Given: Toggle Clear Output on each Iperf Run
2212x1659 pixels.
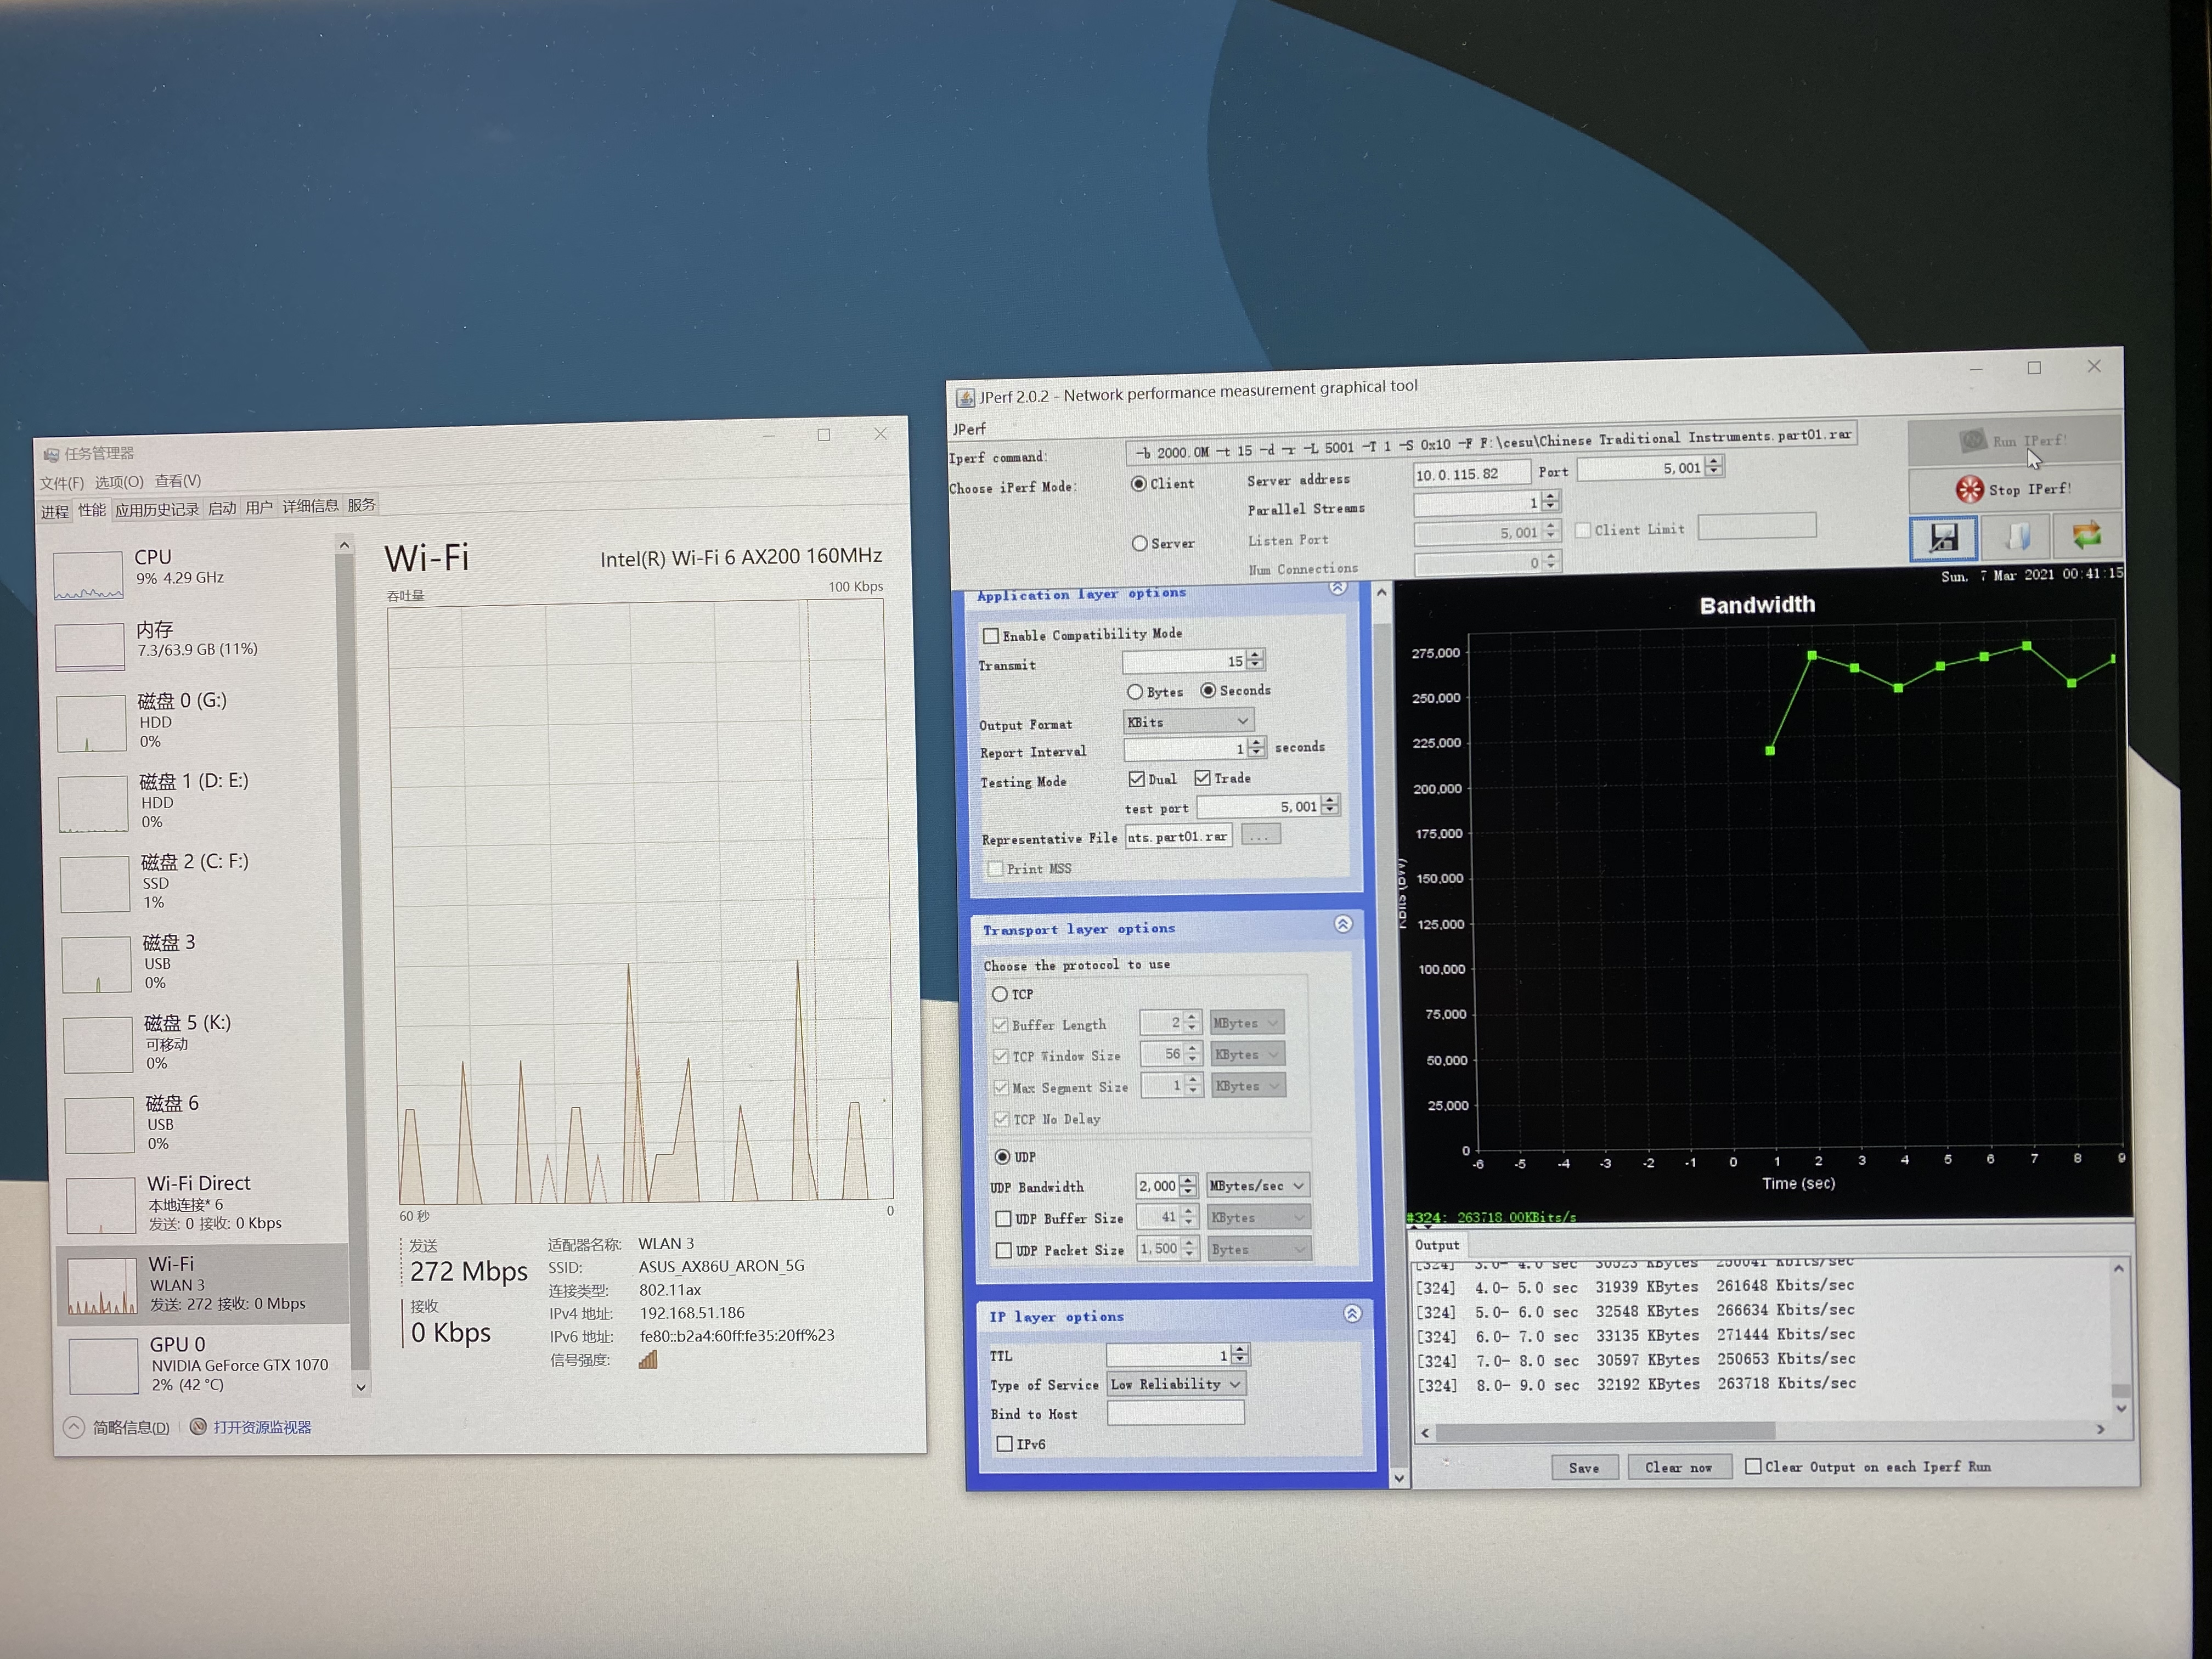Looking at the screenshot, I should coord(1753,1466).
